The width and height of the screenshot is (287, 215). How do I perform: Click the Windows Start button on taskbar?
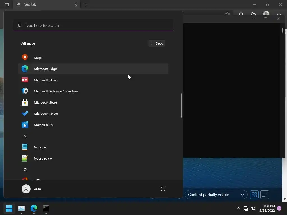[x=9, y=208]
